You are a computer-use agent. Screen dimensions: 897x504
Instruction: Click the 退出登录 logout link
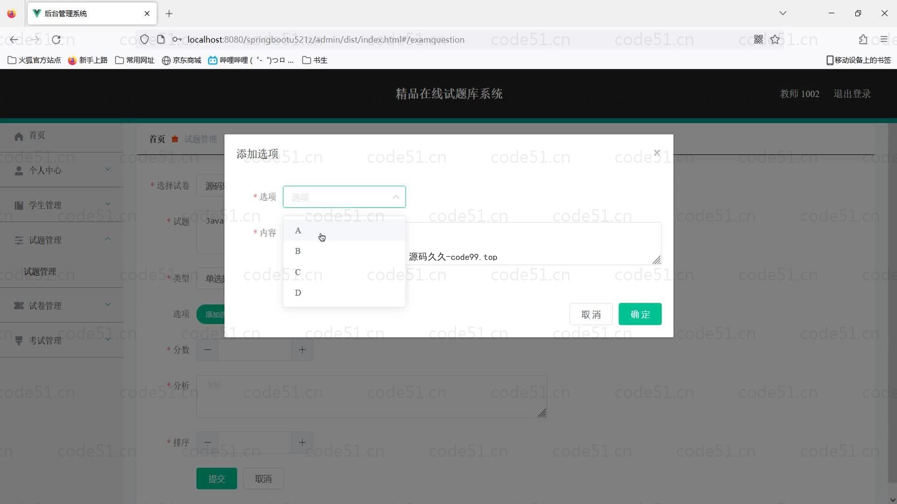click(x=852, y=94)
